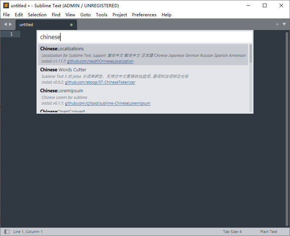Click the unsaved dot on untitled tab
Image resolution: width=290 pixels, height=236 pixels.
71,25
